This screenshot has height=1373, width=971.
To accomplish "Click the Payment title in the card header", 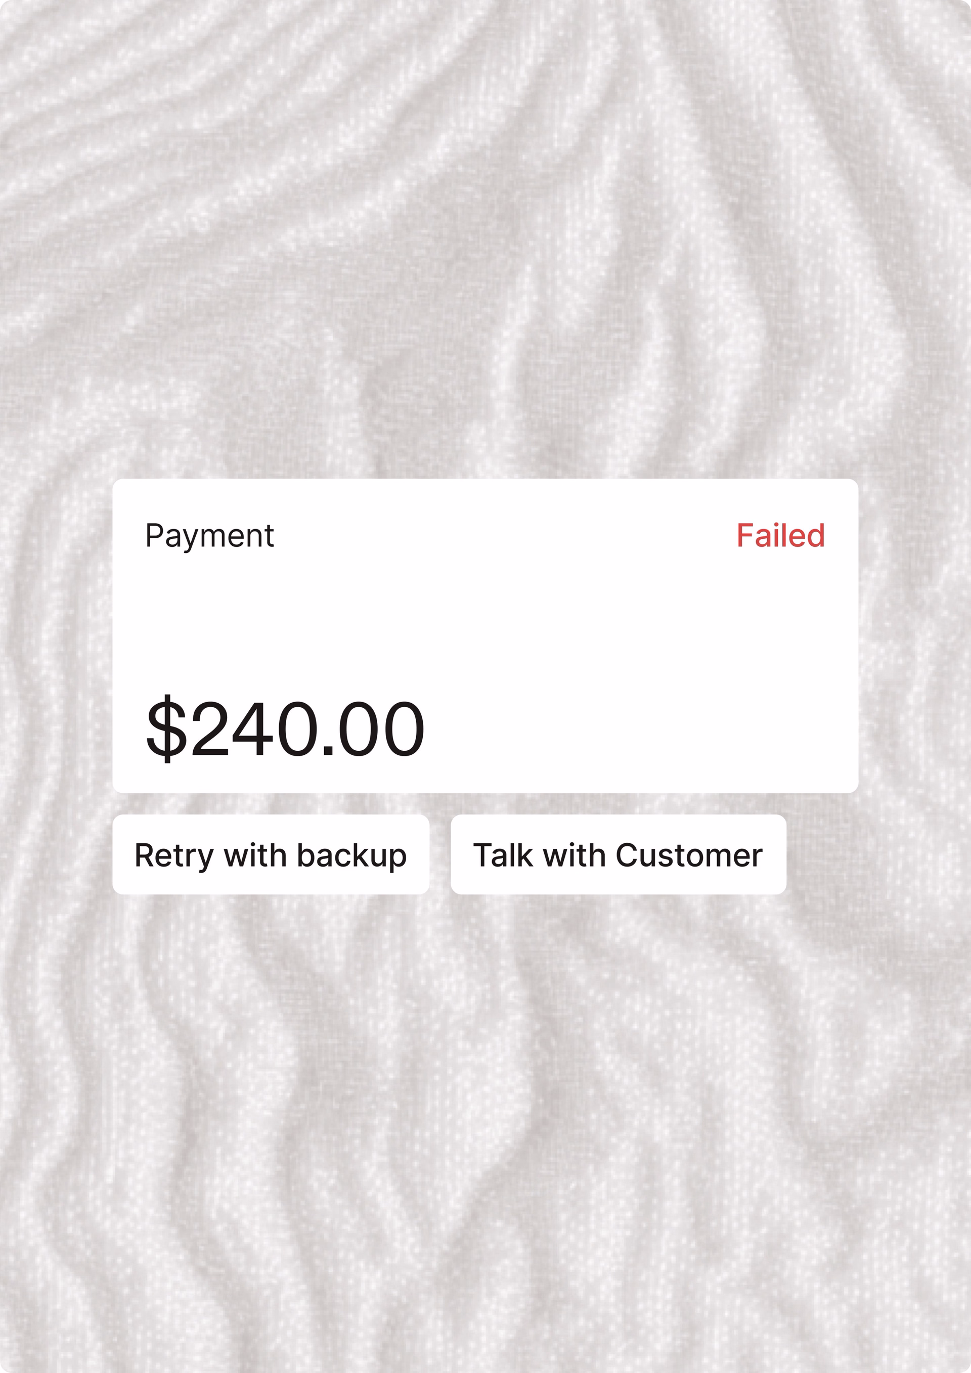I will click(210, 536).
